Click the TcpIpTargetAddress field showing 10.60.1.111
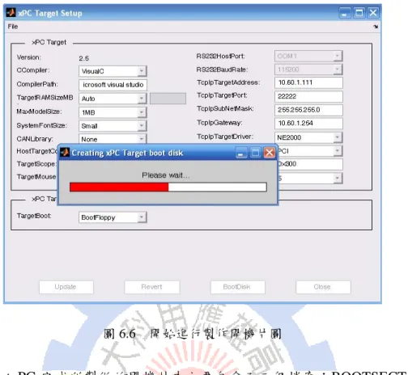The height and width of the screenshot is (375, 408). click(308, 82)
